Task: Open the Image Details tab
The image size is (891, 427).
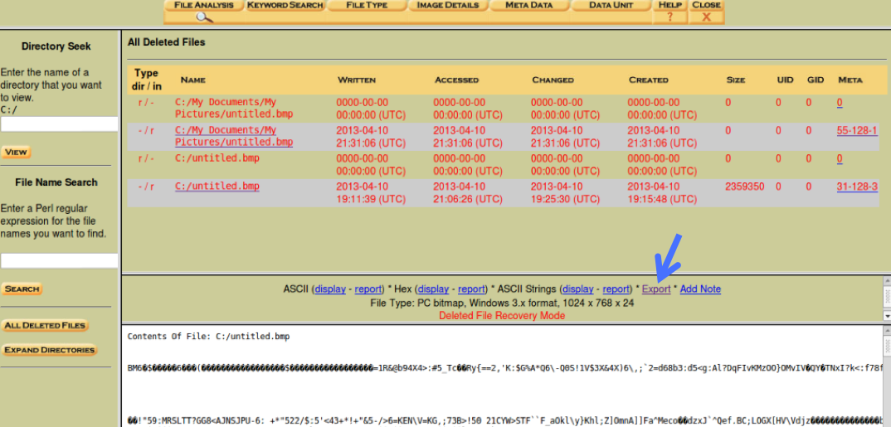Action: (448, 5)
